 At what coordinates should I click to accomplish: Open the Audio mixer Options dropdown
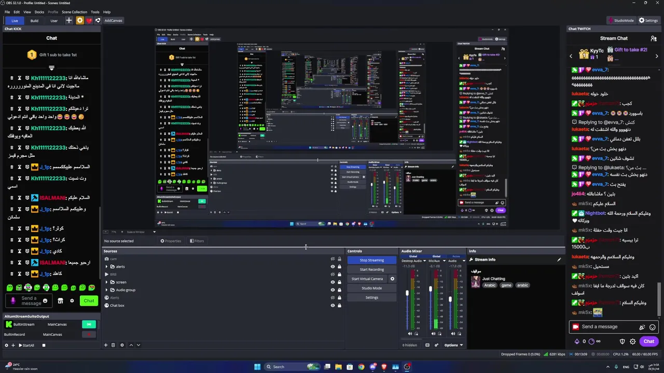click(x=453, y=345)
